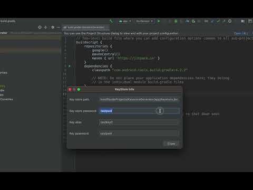Click the 'buildscript {' code line
The width and height of the screenshot is (253, 190).
(x=89, y=42)
